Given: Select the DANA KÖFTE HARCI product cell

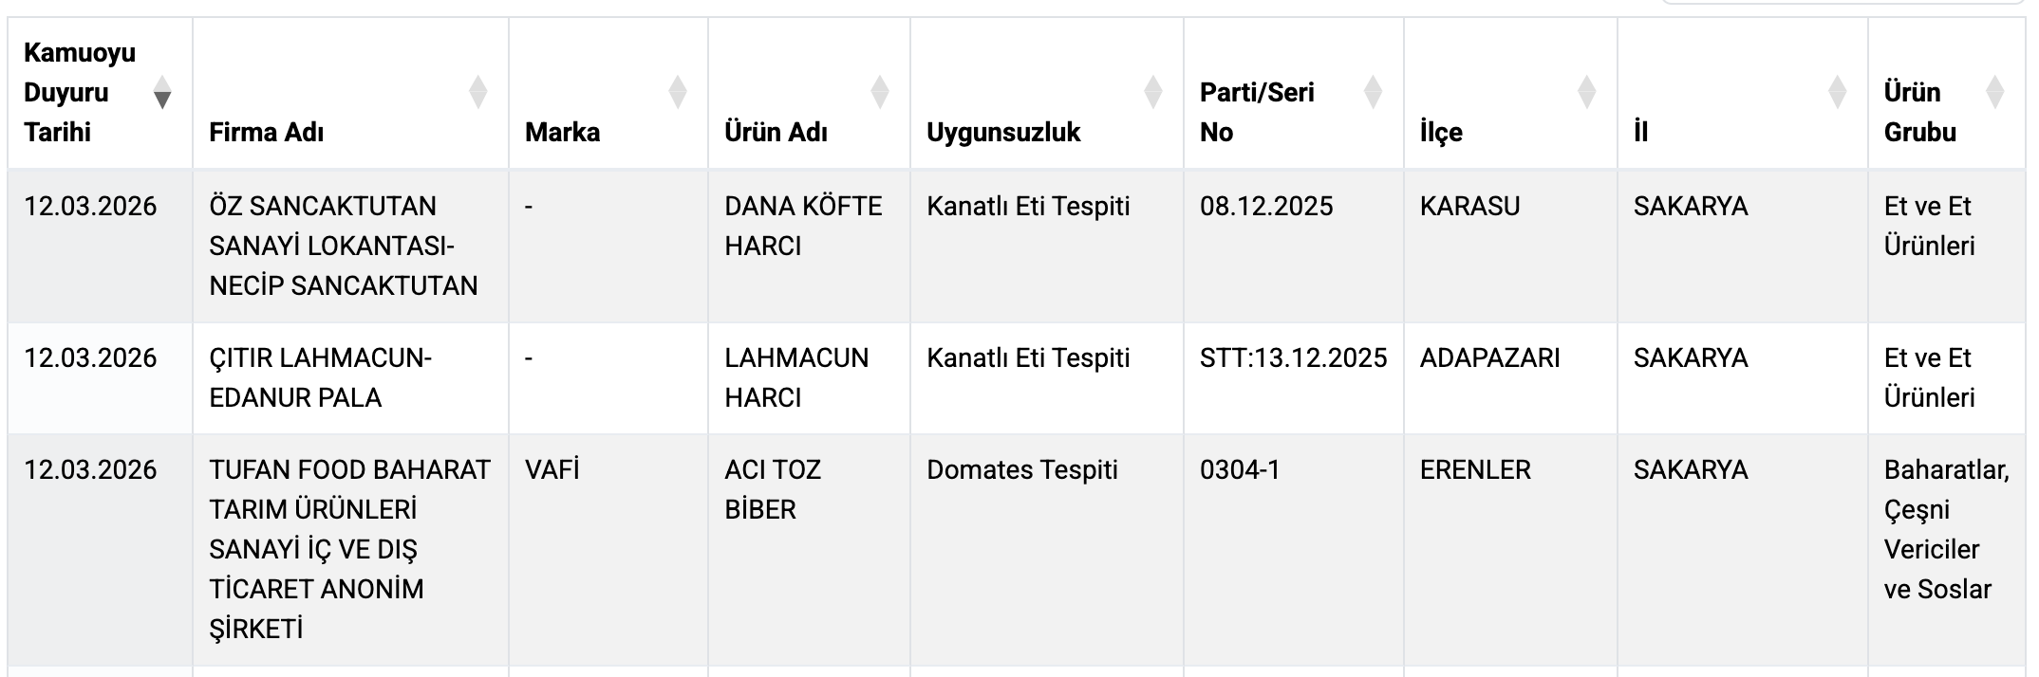Looking at the screenshot, I should [802, 226].
